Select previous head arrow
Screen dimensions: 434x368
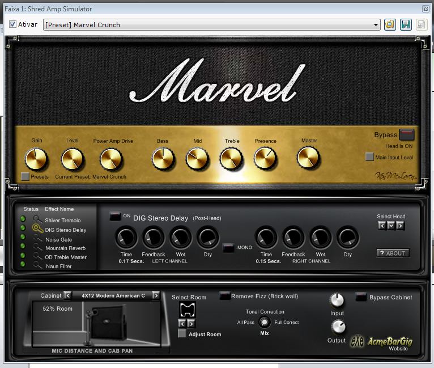click(x=382, y=226)
